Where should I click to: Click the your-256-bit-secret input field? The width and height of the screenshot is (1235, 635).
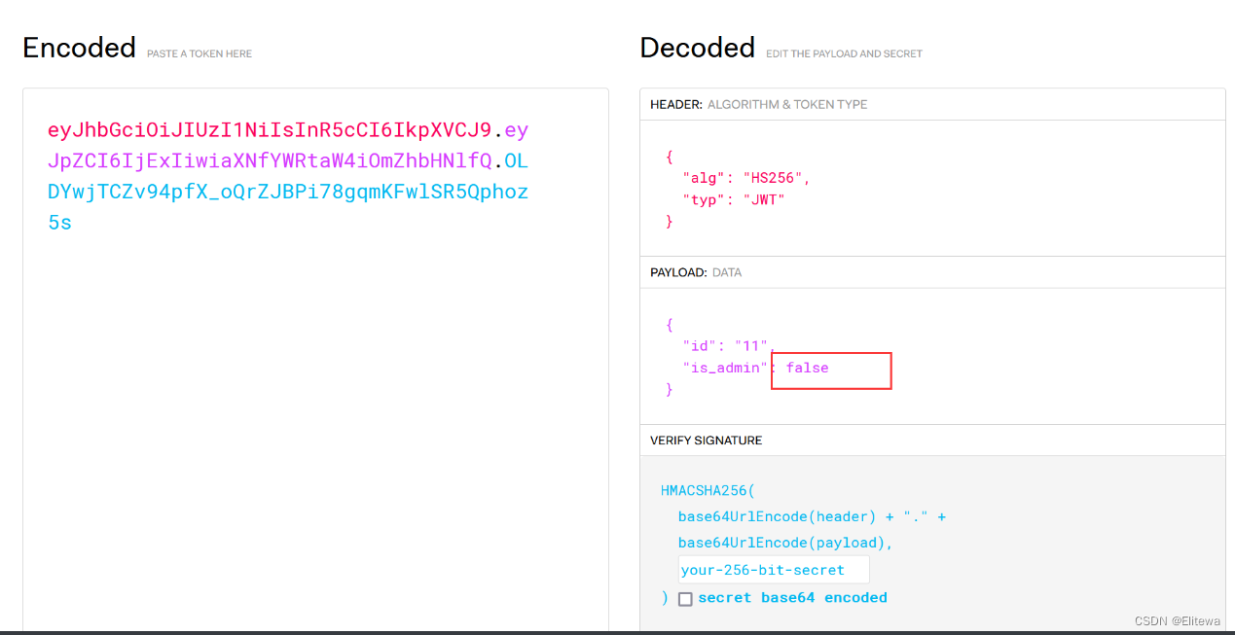(x=774, y=570)
